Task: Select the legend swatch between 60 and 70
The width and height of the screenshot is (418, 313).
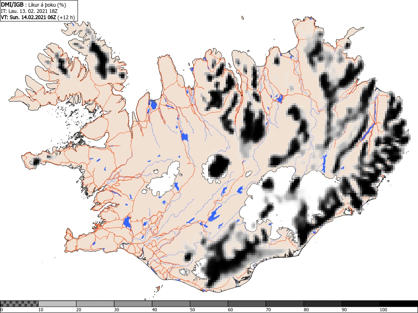Action: click(x=247, y=304)
